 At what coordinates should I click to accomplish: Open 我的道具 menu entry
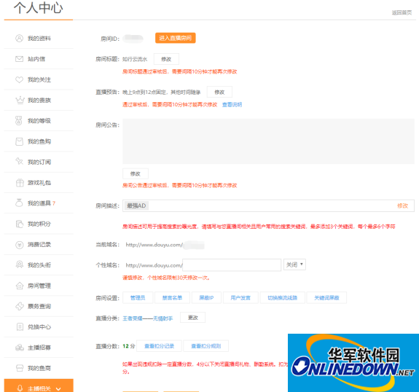point(39,203)
